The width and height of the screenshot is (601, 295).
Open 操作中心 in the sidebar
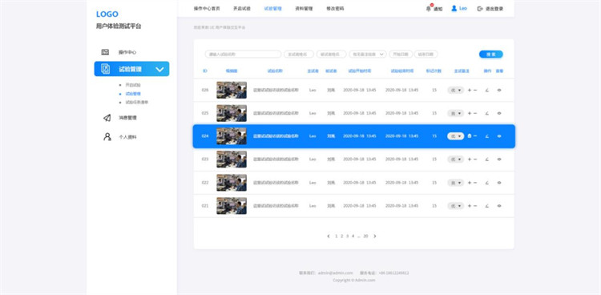[127, 52]
